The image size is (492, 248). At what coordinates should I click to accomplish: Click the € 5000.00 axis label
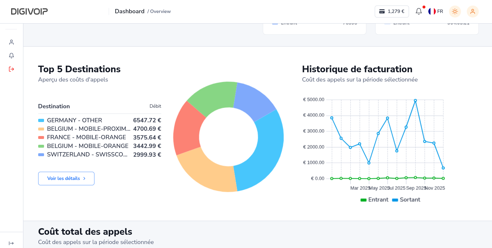coord(314,100)
